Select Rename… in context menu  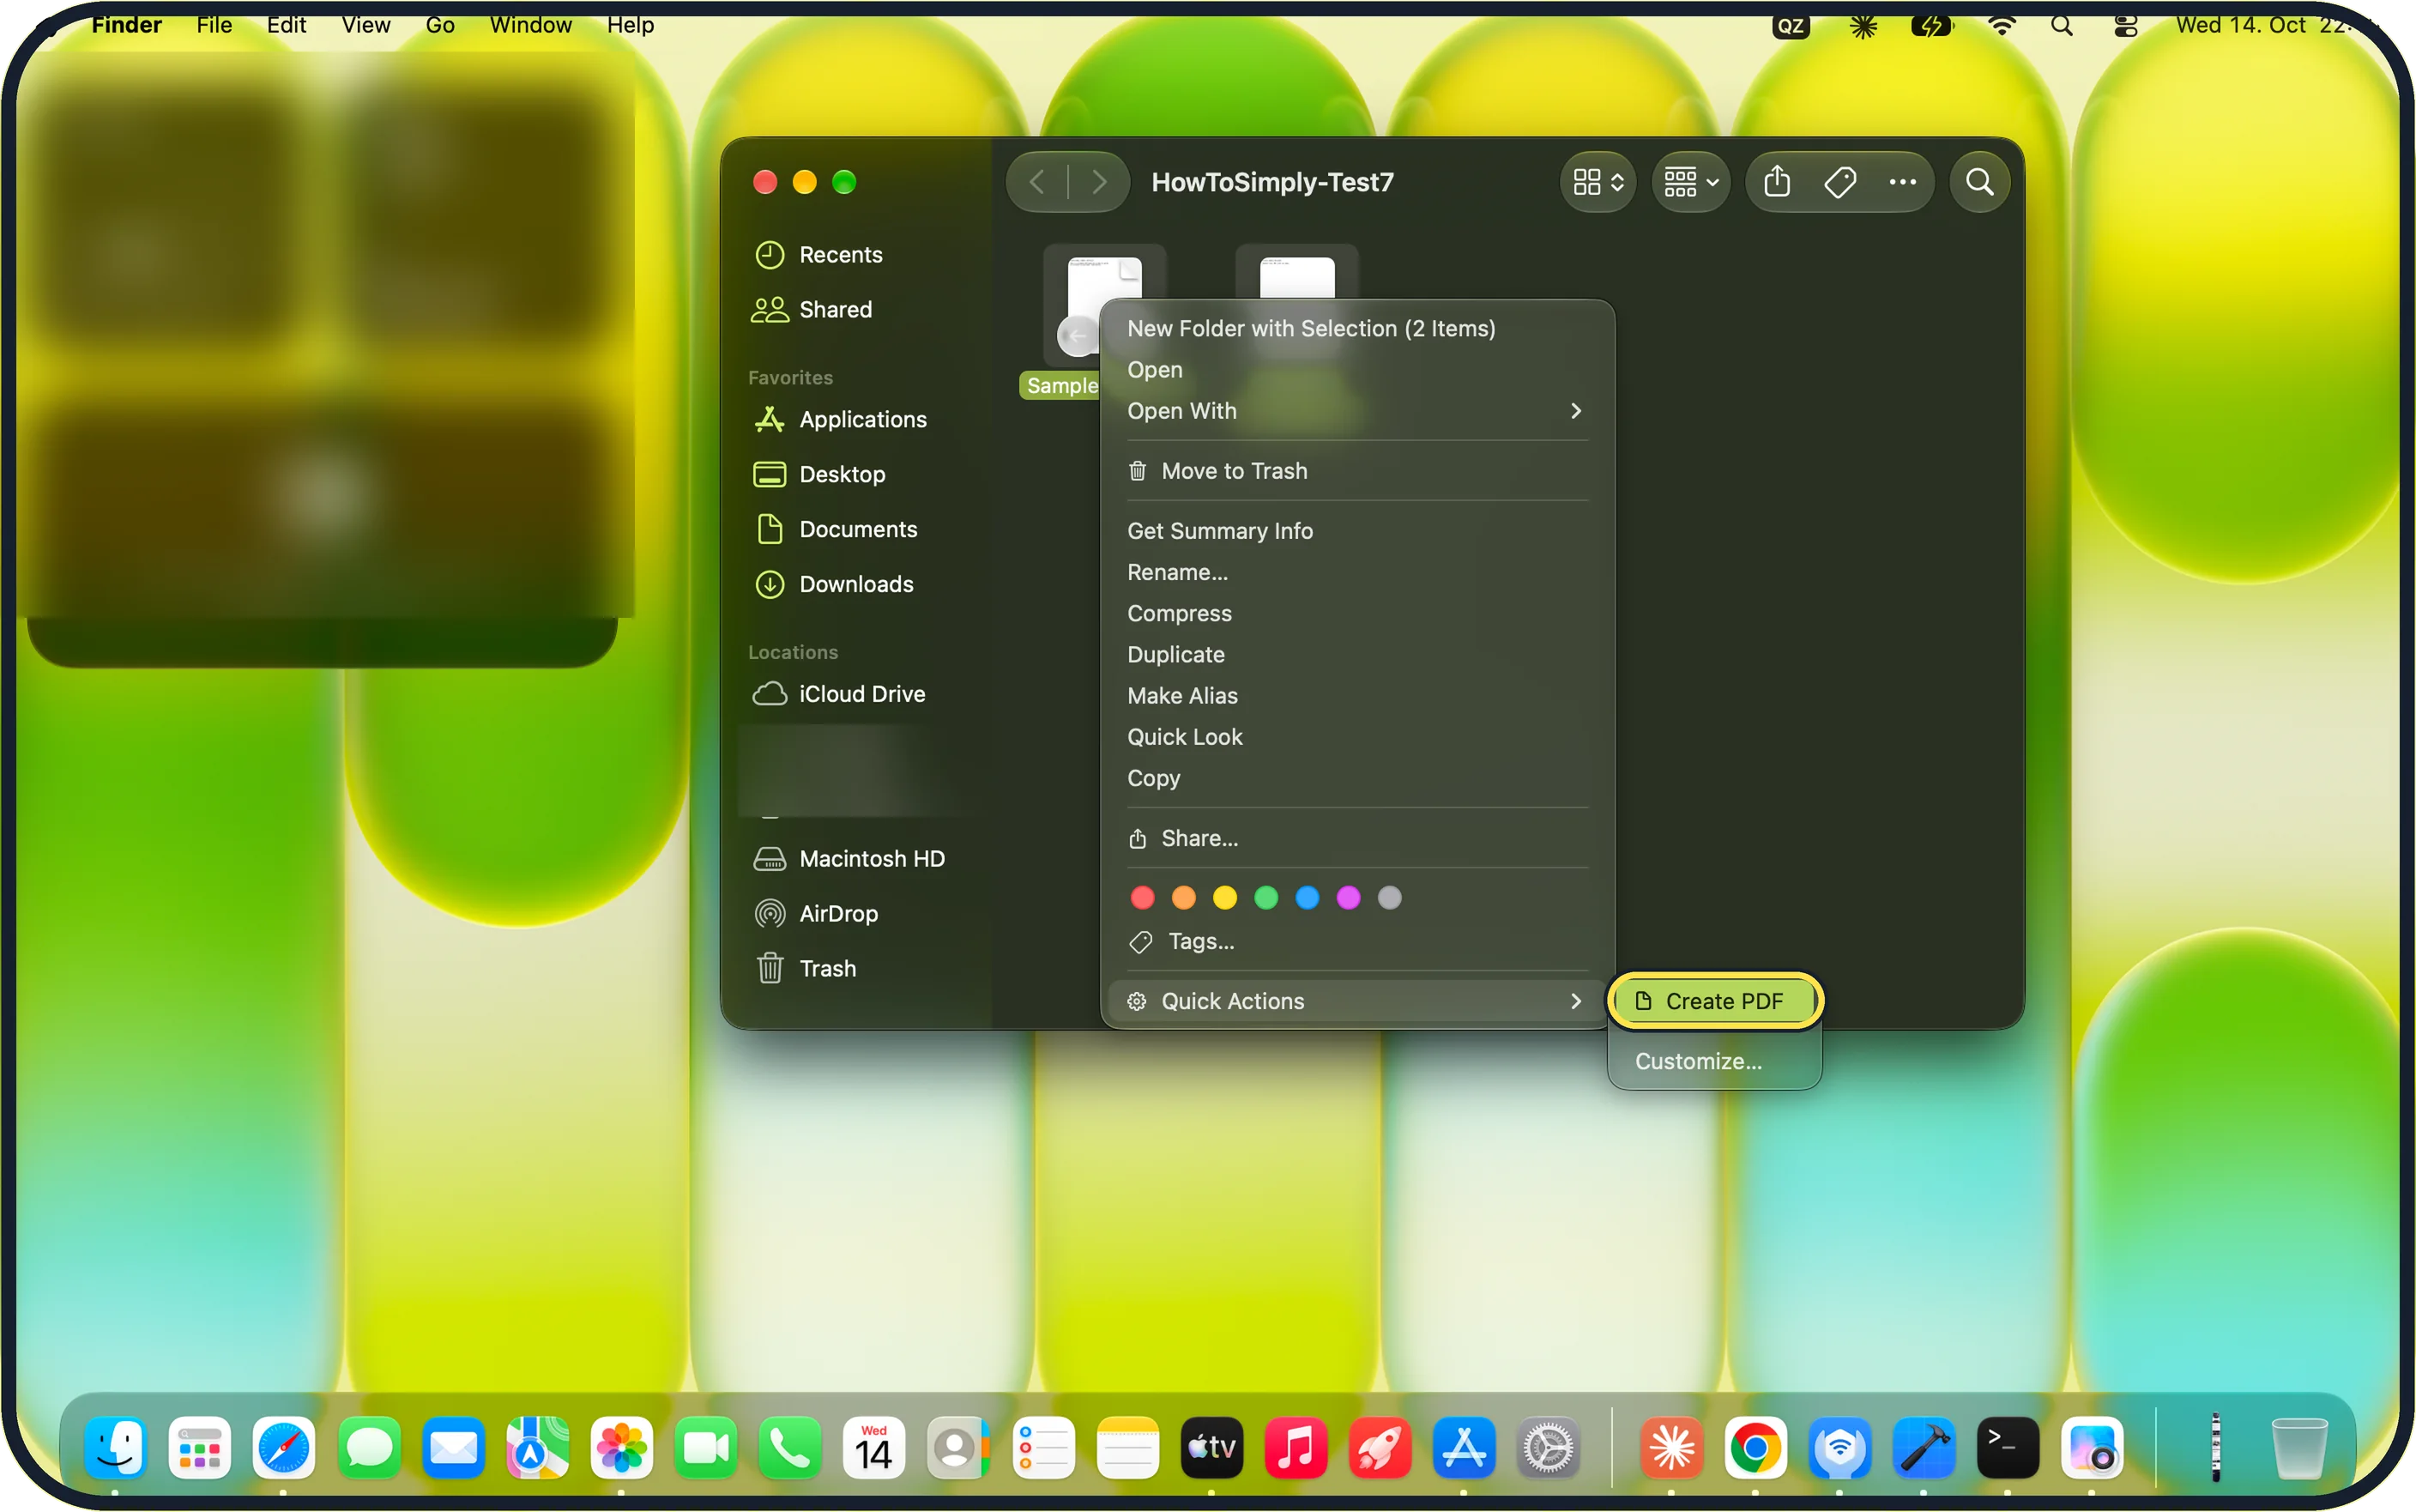pos(1356,572)
